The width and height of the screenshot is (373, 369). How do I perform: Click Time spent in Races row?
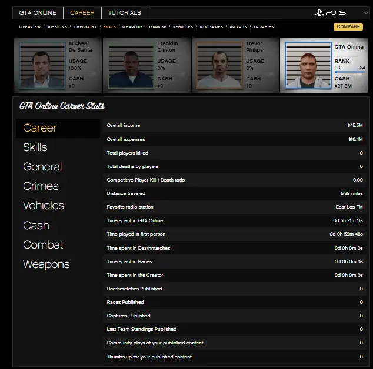click(235, 261)
